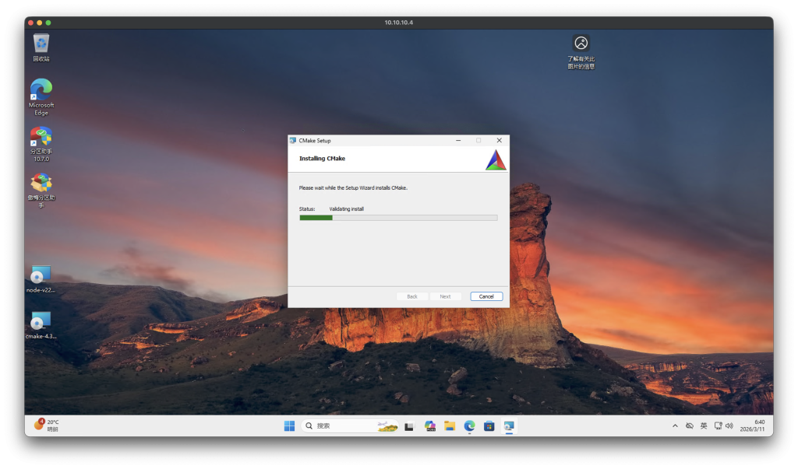The image size is (798, 469).
Task: Click Cancel in the CMake Setup wizard
Action: coord(486,296)
